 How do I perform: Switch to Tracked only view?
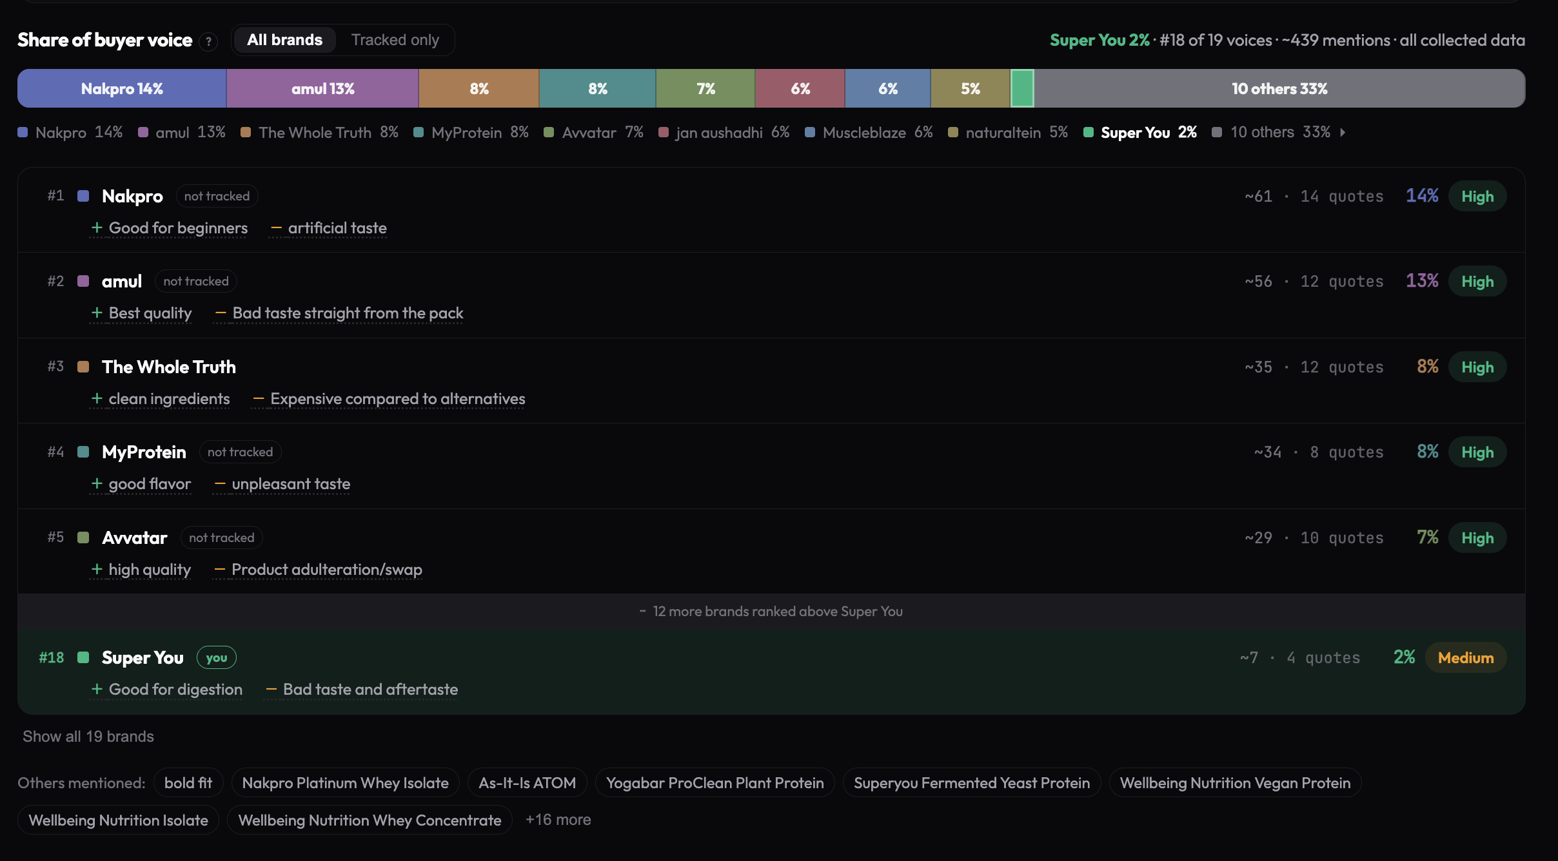395,40
